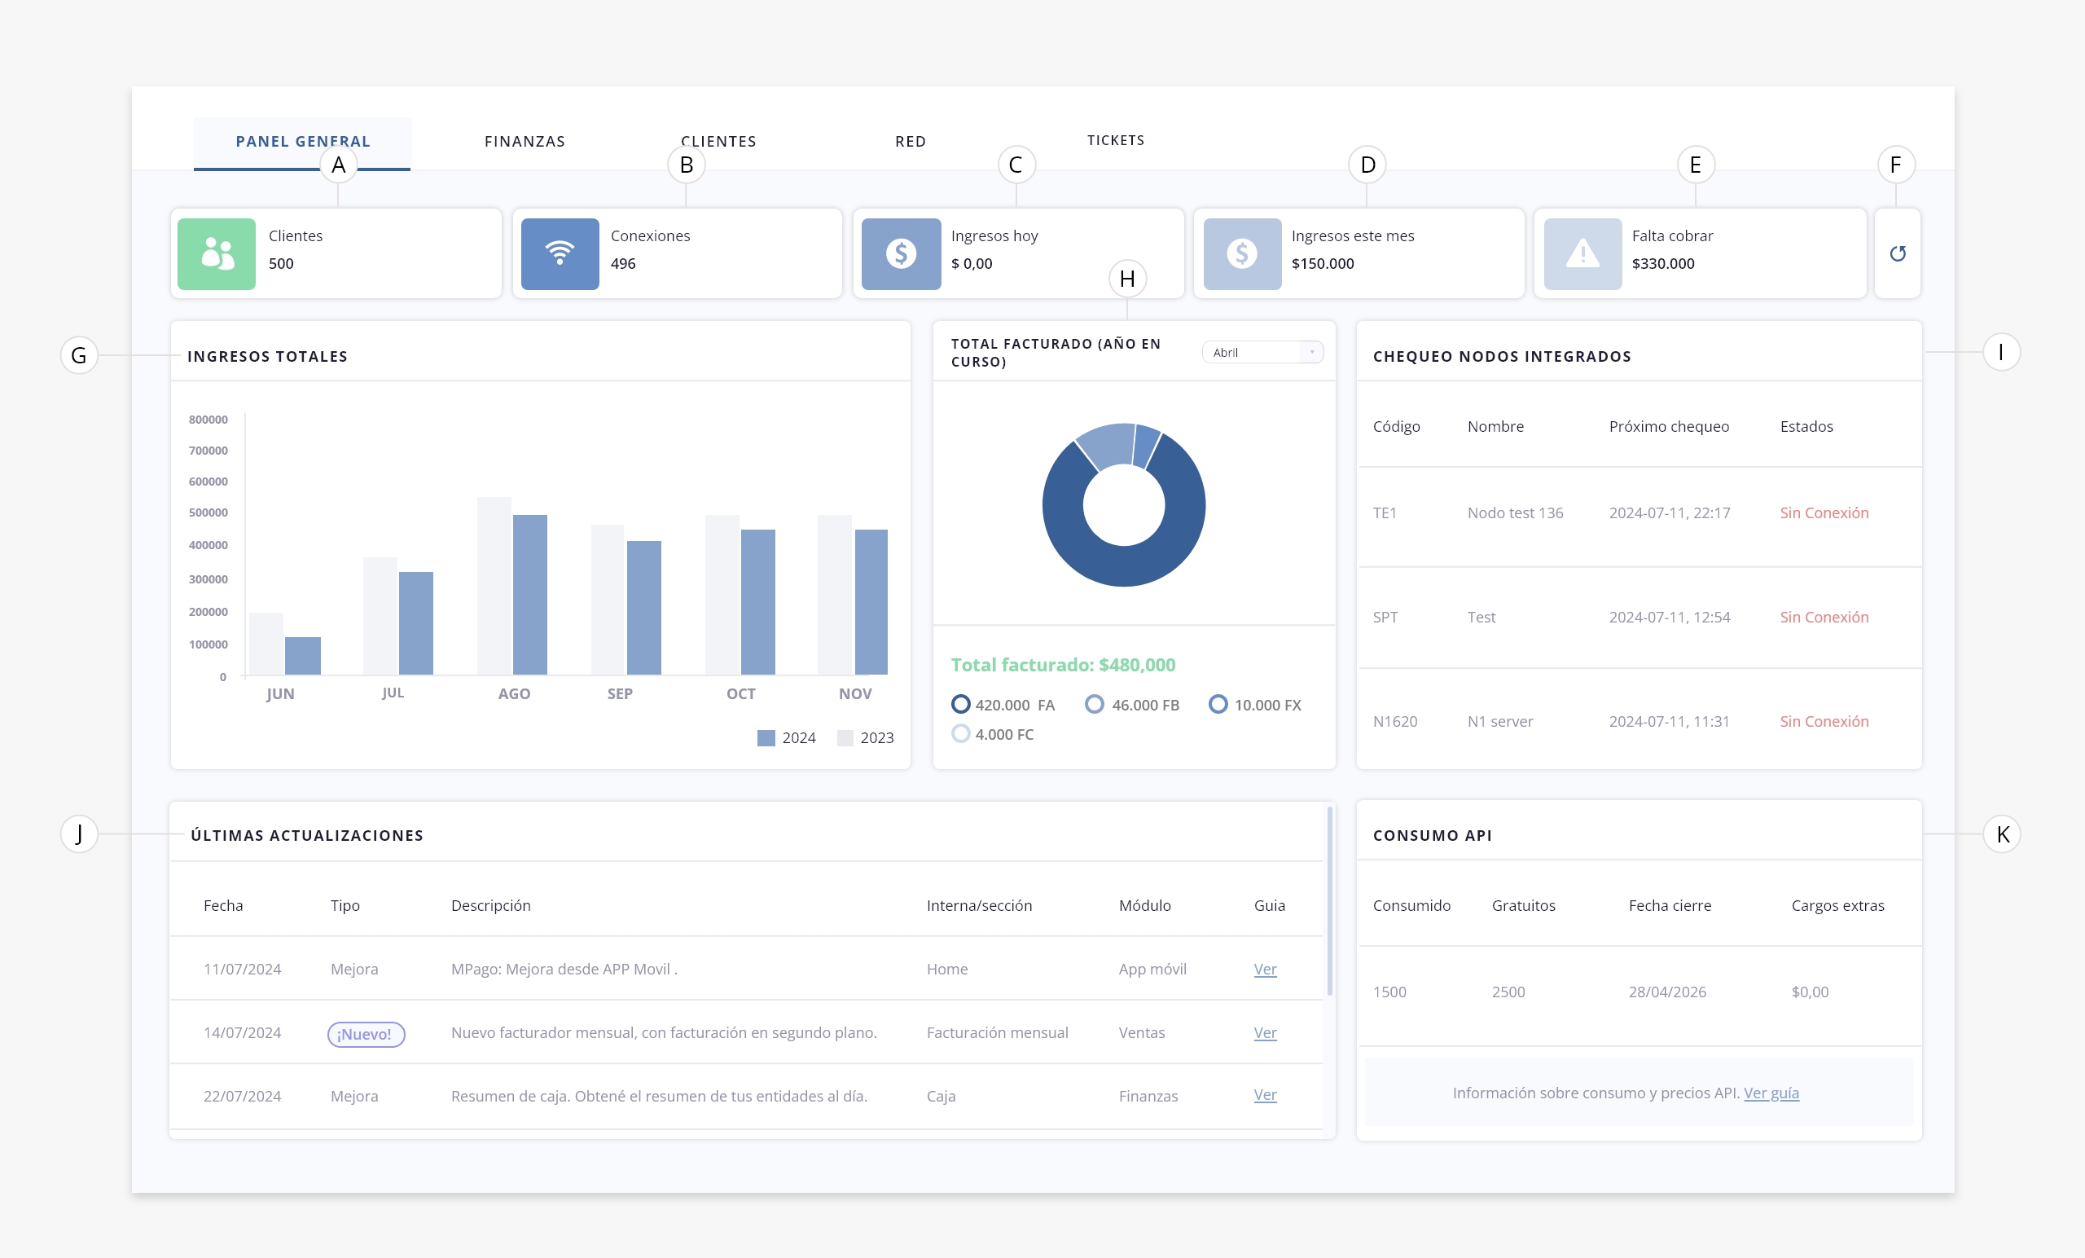Open Ver link for MPago update
The width and height of the screenshot is (2085, 1258).
[1264, 969]
